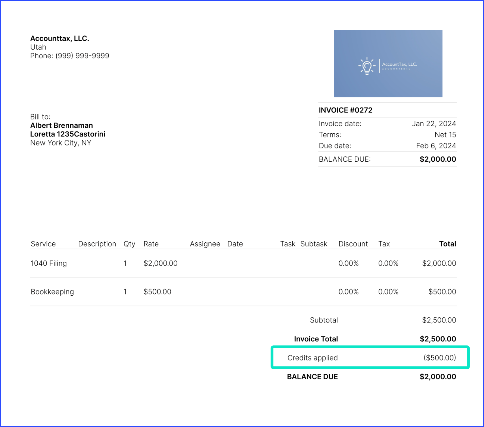
Task: Select the Tax column header
Action: point(384,244)
